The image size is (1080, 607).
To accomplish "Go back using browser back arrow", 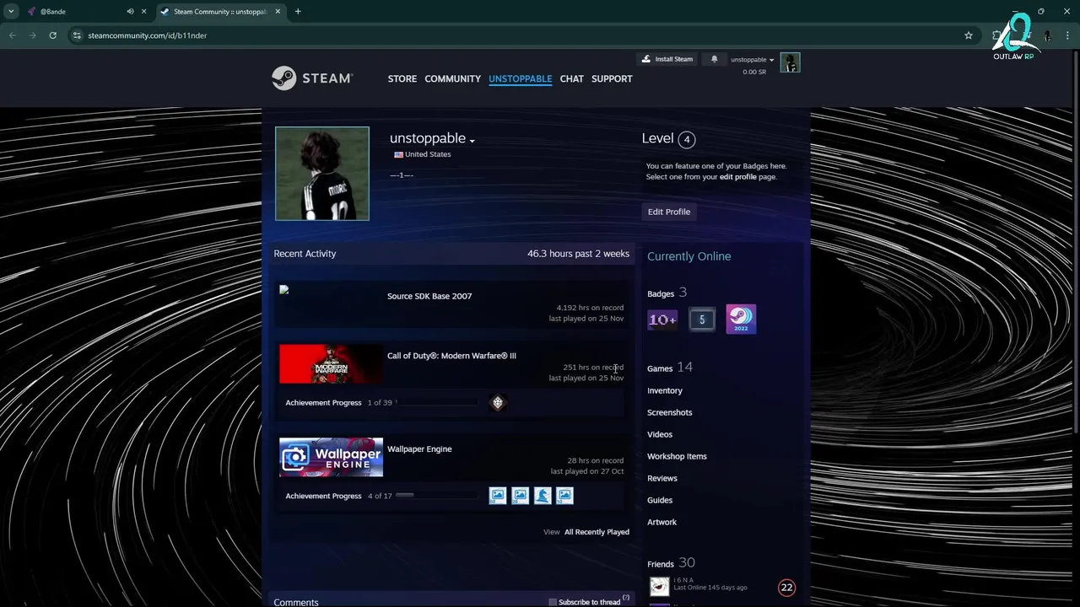I will click(12, 35).
